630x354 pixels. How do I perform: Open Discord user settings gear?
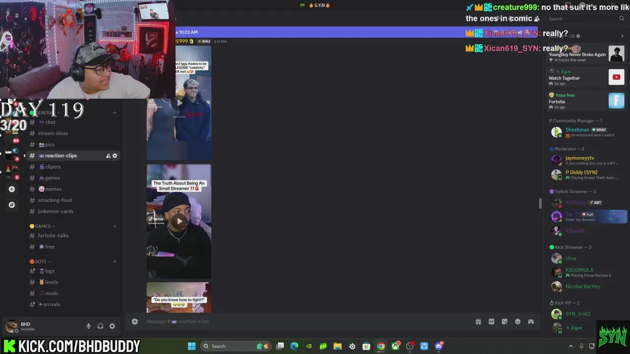coord(112,326)
